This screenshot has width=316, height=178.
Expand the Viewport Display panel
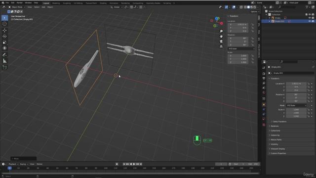[277, 149]
